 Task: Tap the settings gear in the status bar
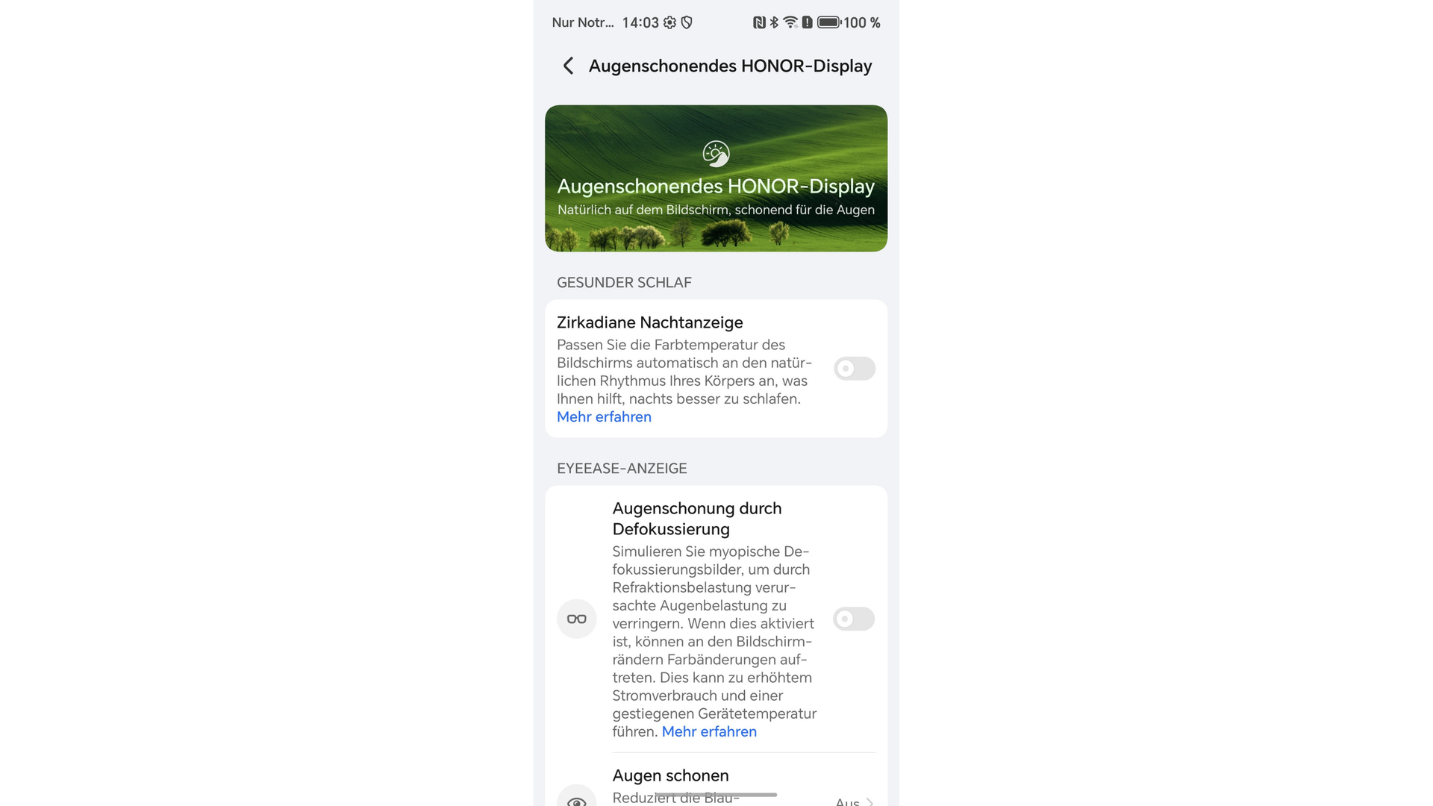[x=669, y=22]
